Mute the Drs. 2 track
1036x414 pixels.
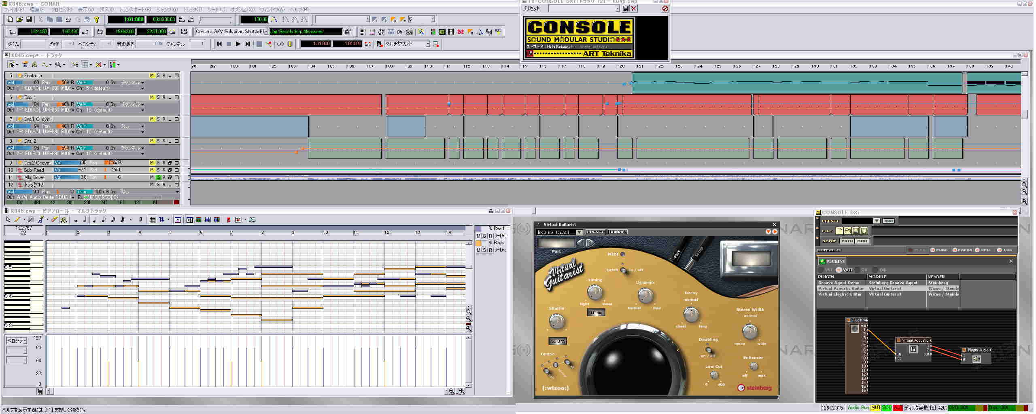pos(152,141)
